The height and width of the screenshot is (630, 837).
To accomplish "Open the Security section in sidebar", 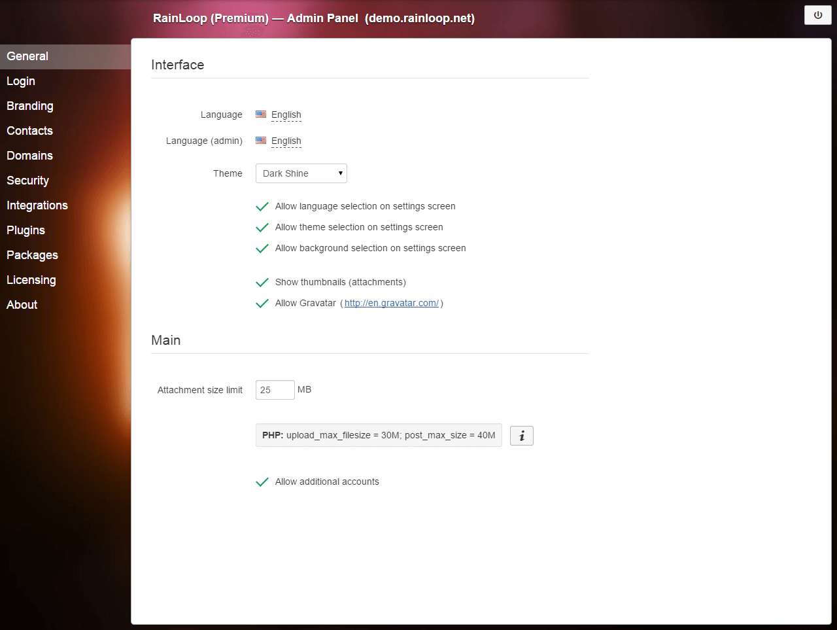I will click(x=28, y=181).
